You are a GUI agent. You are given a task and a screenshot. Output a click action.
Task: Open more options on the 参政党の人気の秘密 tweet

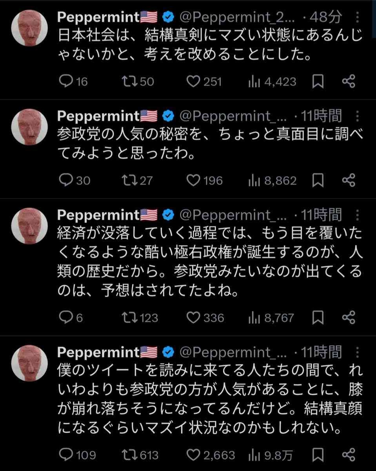point(357,116)
